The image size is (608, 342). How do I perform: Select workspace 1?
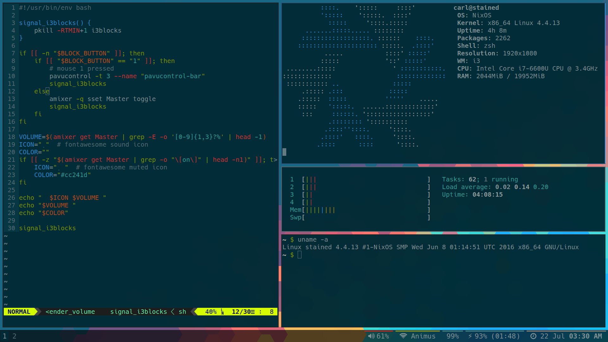(x=6, y=336)
